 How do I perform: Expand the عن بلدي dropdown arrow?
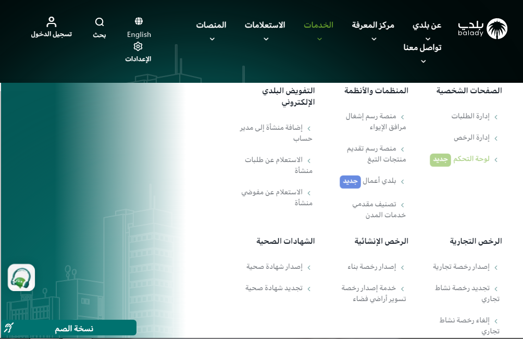[428, 39]
